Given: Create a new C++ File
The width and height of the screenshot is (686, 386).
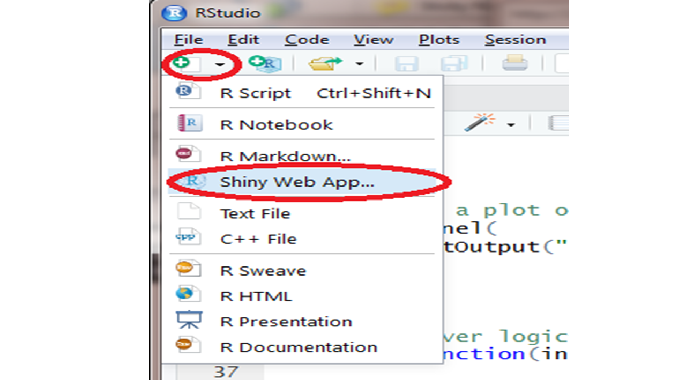Looking at the screenshot, I should [x=302, y=239].
